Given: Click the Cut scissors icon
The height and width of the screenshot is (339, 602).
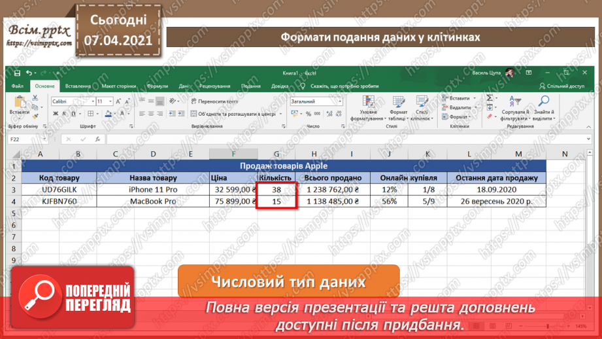Looking at the screenshot, I should pos(35,98).
